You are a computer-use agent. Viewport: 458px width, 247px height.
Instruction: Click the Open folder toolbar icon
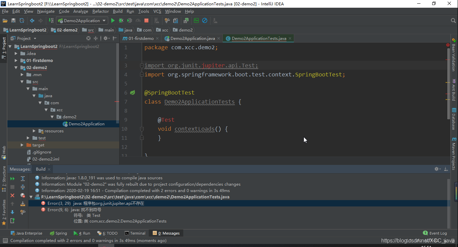click(x=5, y=20)
